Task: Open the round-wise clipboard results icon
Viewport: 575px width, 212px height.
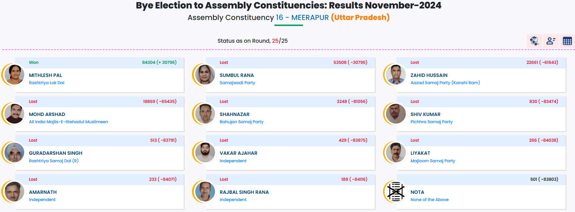Action: click(534, 41)
